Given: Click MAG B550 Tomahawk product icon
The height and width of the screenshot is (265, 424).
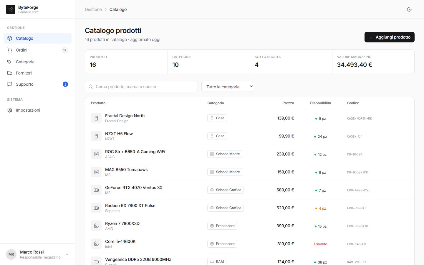Looking at the screenshot, I should (96, 172).
